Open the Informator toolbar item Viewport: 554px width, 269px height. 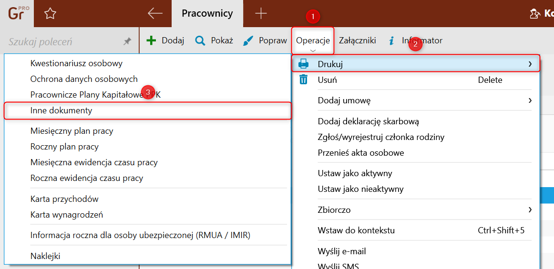(415, 40)
